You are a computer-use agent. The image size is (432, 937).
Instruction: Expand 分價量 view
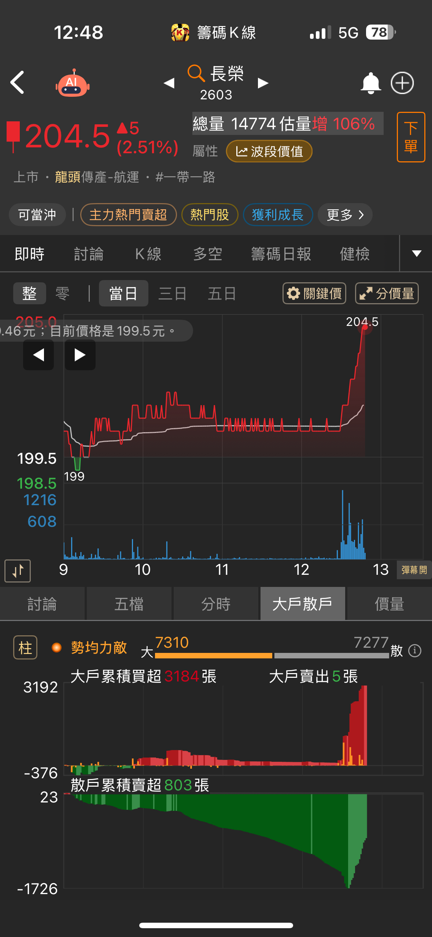click(387, 293)
